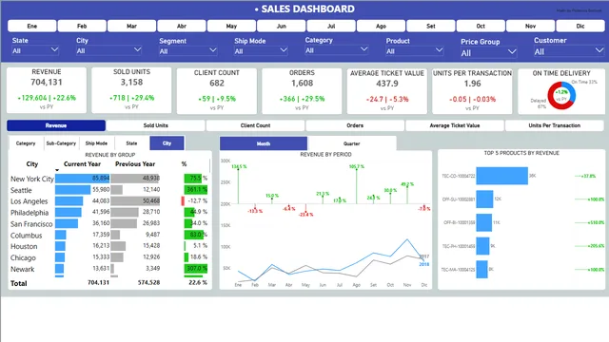Click the SOLD UNITS 3,158 KPI card
The height and width of the screenshot is (342, 609).
coord(131,90)
